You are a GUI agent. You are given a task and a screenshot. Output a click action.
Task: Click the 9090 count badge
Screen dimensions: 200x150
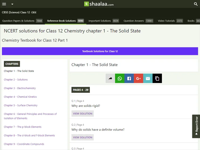[x=81, y=21]
